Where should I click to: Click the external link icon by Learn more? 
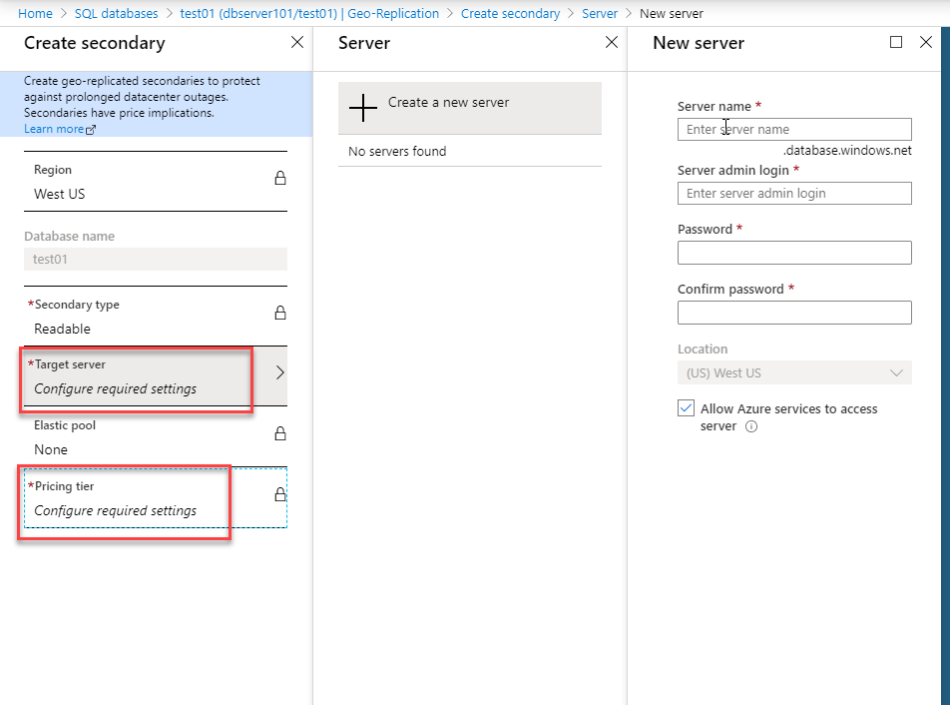tap(91, 129)
